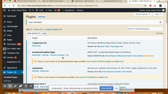Screen dimensions: 168x94
Task: Open Dashboard in the sidebar
Action: tap(12, 16)
